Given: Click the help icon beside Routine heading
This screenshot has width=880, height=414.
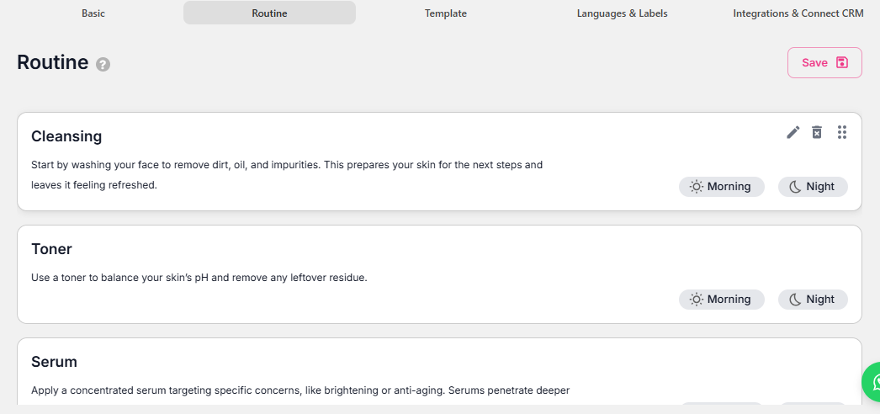Looking at the screenshot, I should 103,64.
